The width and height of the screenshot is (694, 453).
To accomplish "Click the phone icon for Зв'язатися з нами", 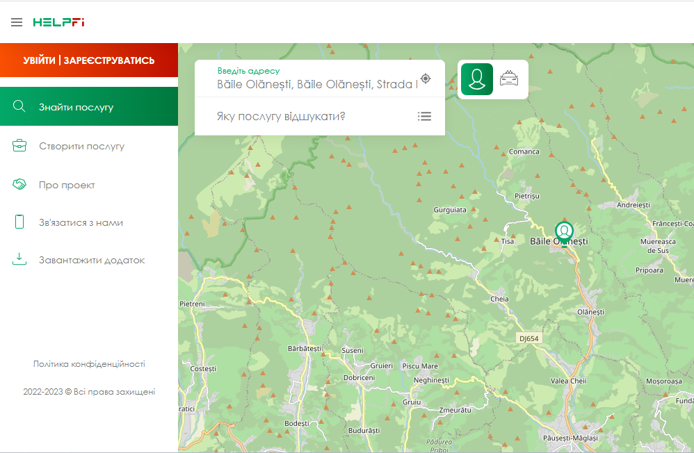I will pyautogui.click(x=19, y=222).
